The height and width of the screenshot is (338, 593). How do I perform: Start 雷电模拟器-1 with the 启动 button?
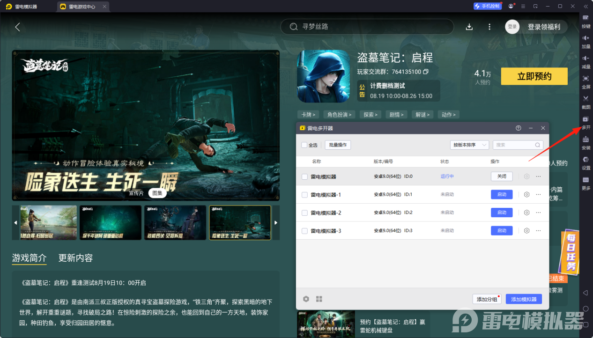click(x=502, y=194)
